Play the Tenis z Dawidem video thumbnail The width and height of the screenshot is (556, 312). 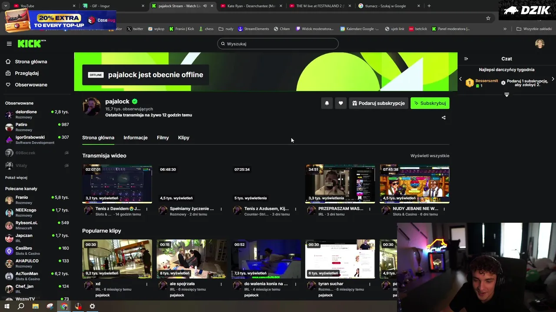(117, 184)
